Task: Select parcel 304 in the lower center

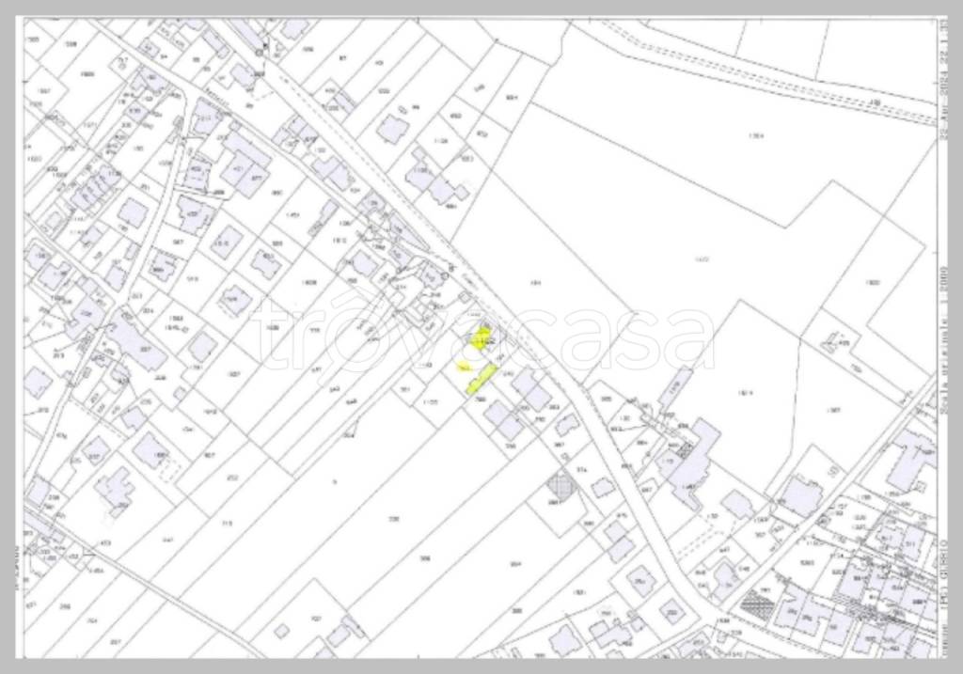Action: tap(515, 564)
